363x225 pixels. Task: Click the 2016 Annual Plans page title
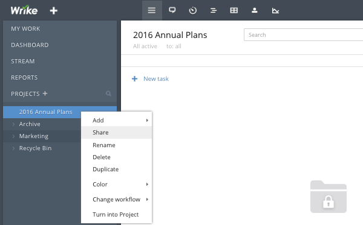(x=170, y=35)
